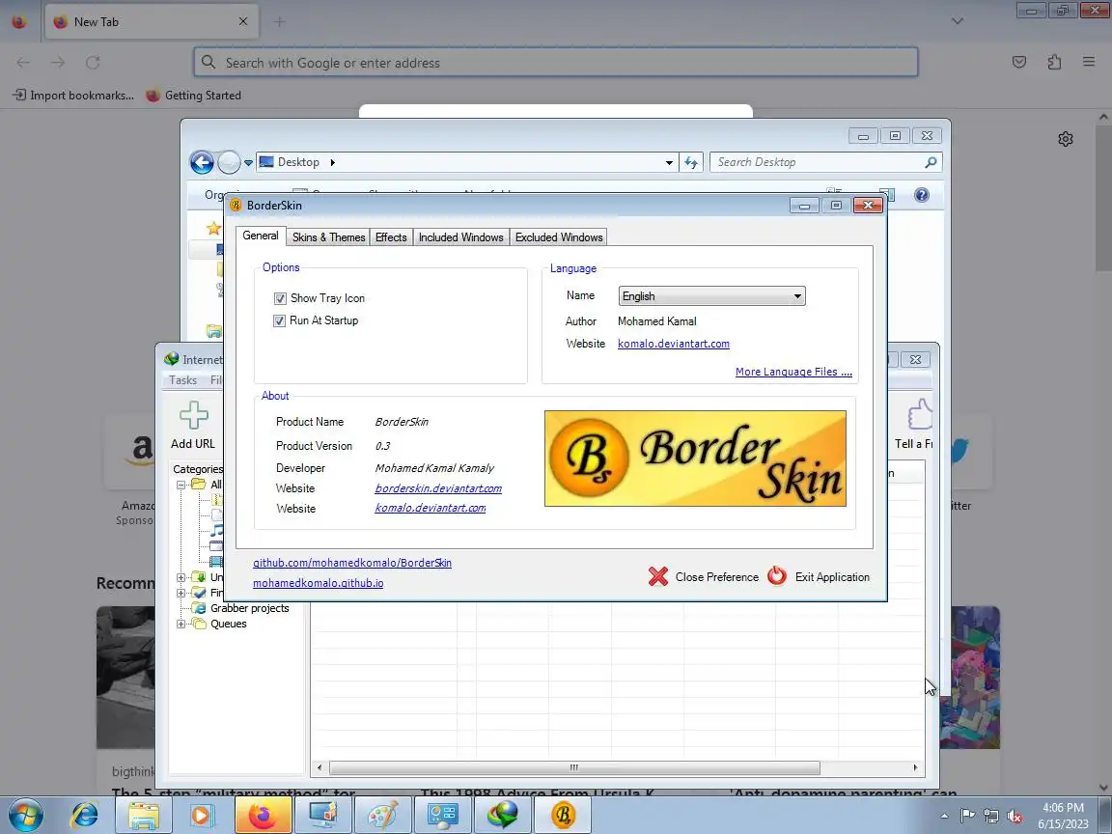
Task: Click the More Language Files link
Action: [793, 372]
